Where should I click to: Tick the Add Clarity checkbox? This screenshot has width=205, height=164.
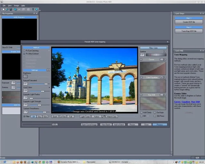141,112
